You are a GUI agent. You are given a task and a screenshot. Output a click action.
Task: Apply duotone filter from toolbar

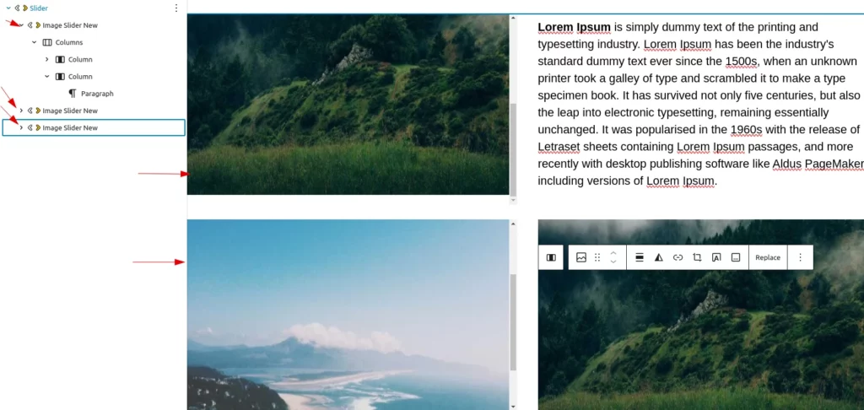658,257
